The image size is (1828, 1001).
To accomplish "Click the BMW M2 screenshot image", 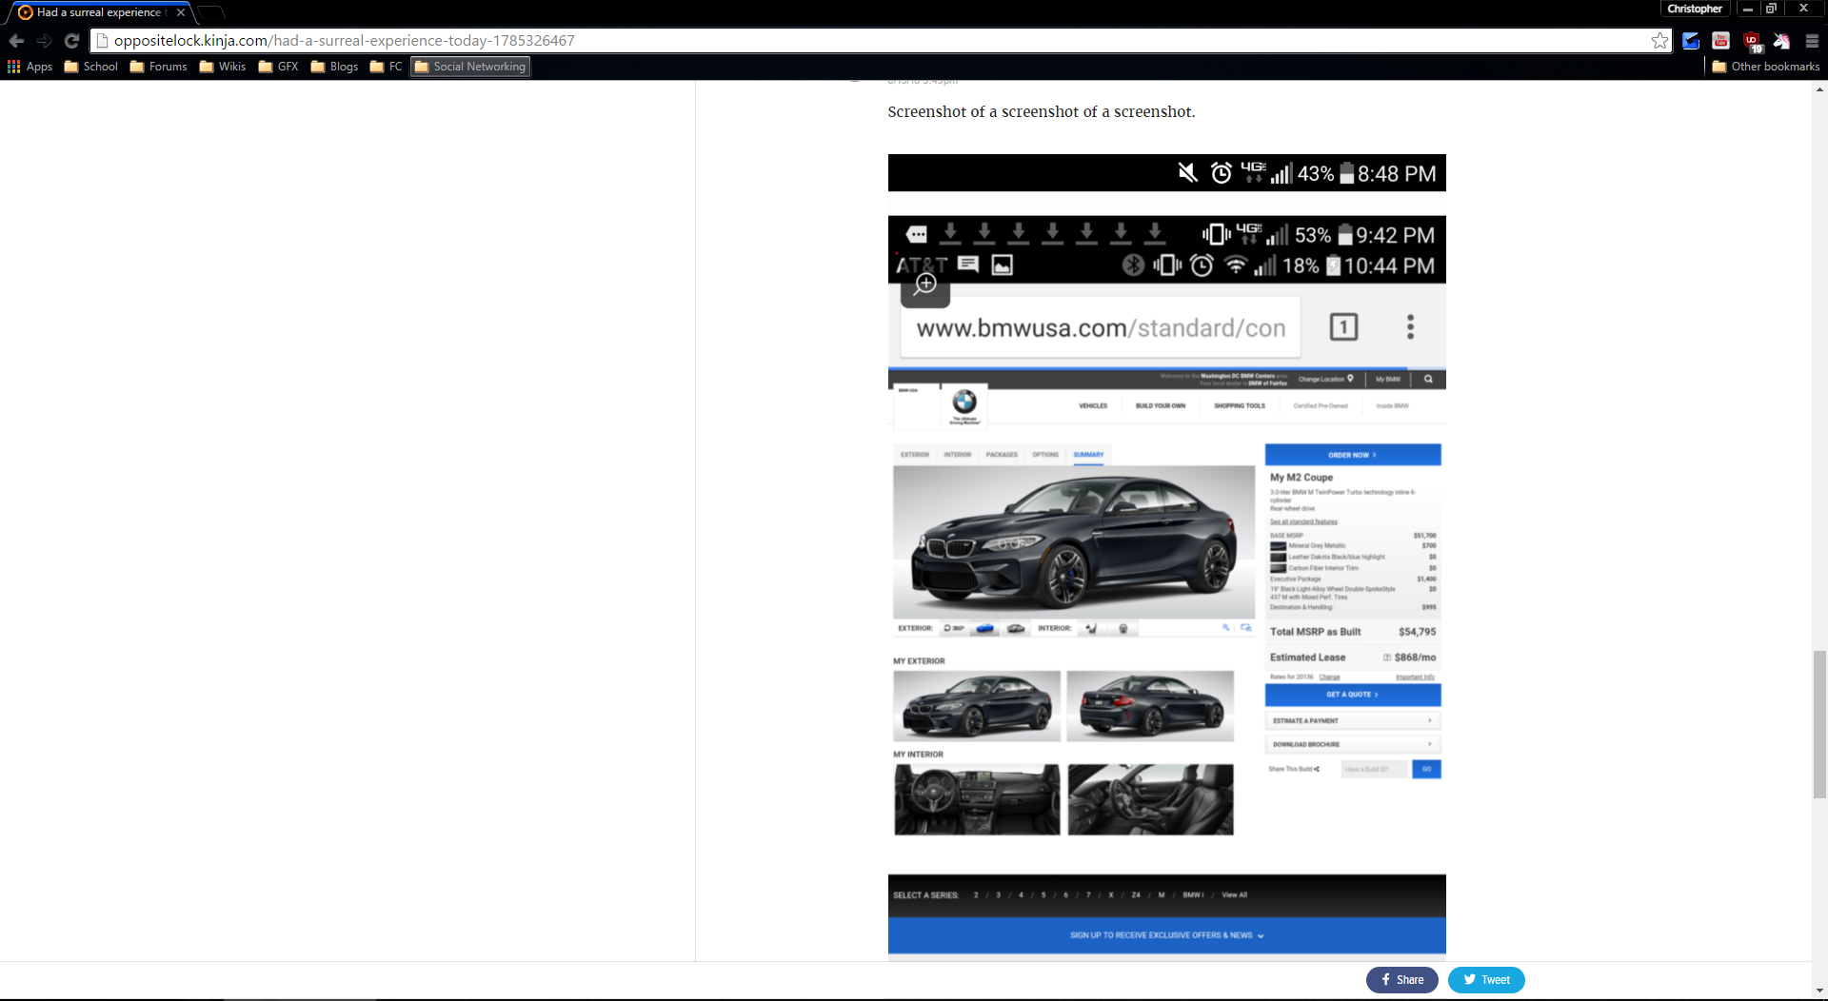I will click(1166, 558).
